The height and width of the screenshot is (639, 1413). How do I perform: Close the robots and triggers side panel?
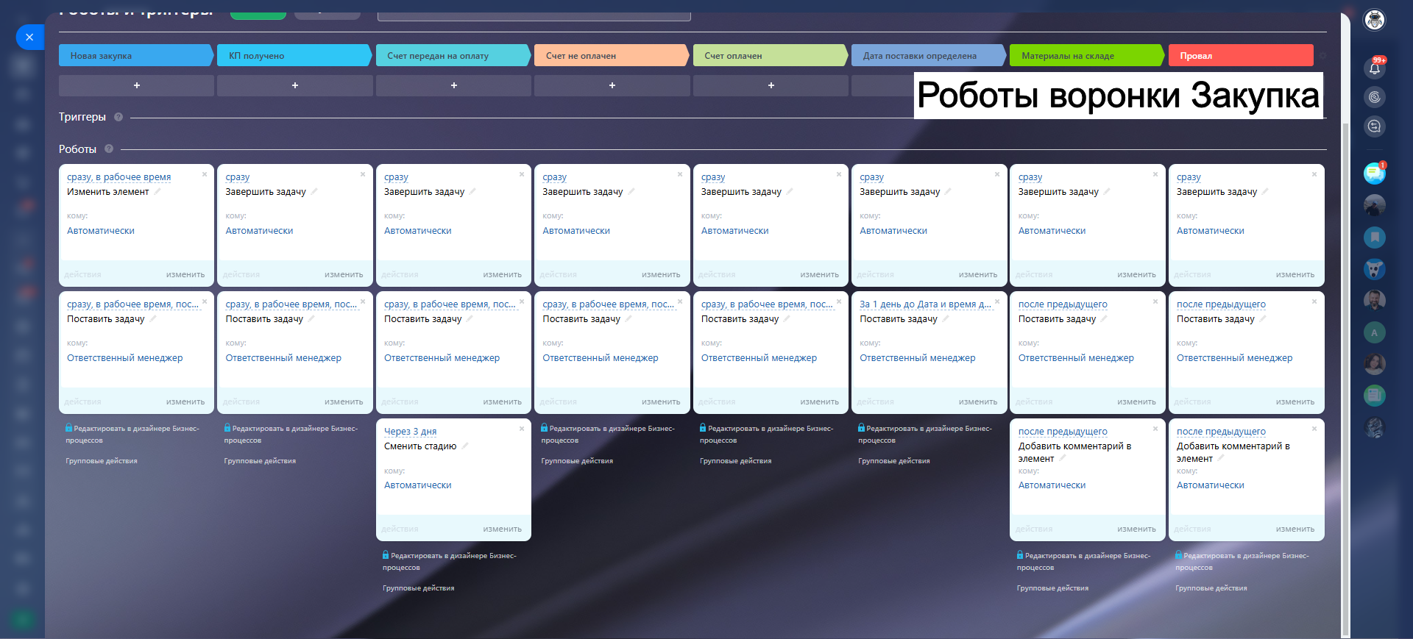[x=29, y=37]
